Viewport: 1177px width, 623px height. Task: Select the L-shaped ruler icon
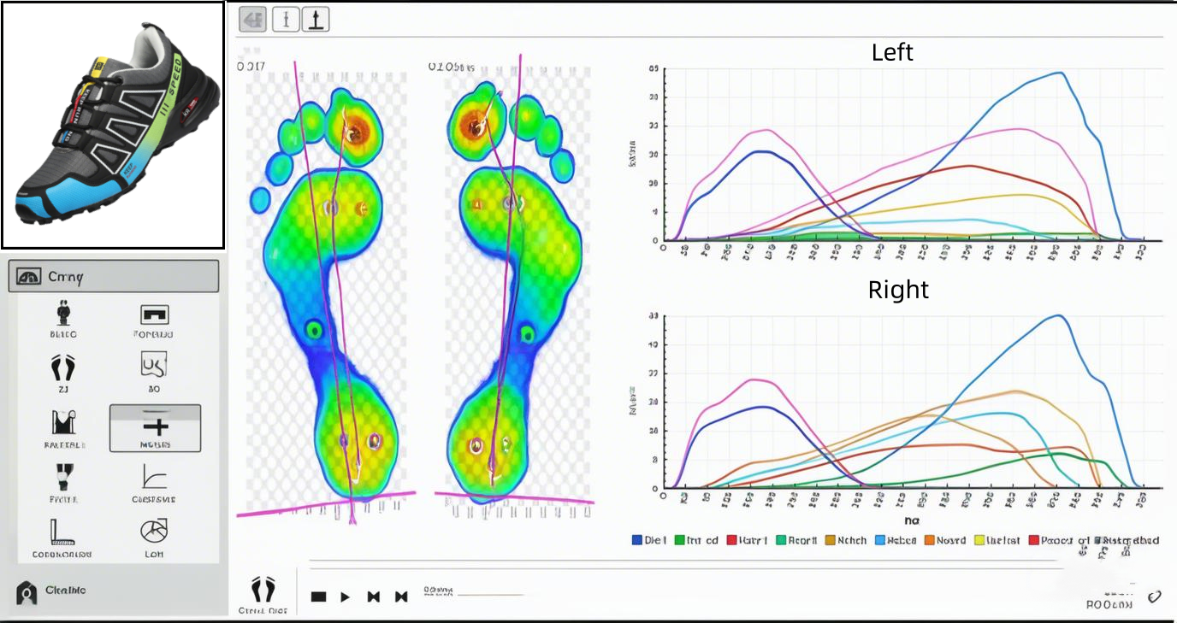62,531
